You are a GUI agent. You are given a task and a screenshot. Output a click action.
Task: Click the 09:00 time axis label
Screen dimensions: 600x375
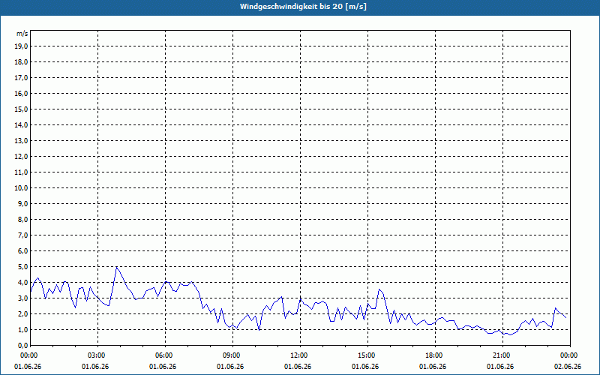pos(232,355)
